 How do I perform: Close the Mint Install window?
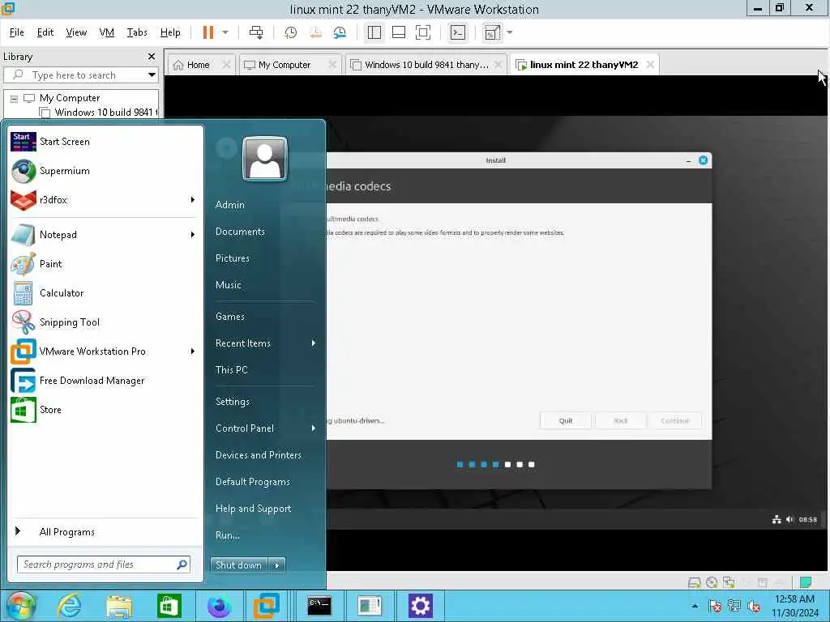point(703,160)
